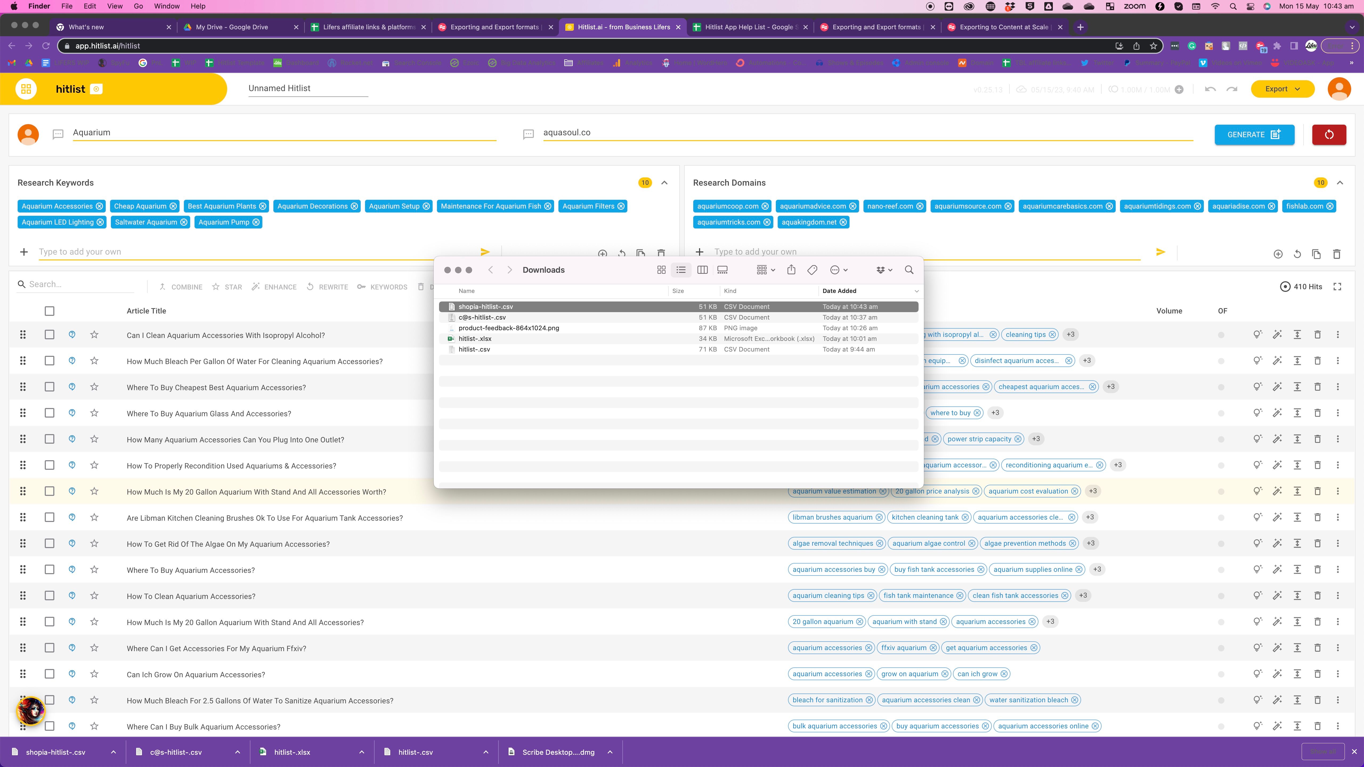This screenshot has height=767, width=1364.
Task: Click the redo arrow in header
Action: pyautogui.click(x=1232, y=89)
